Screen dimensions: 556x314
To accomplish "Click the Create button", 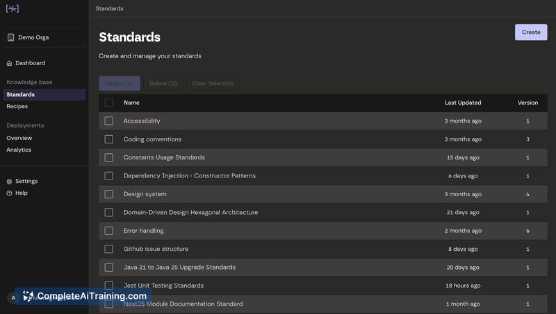I will (x=531, y=32).
